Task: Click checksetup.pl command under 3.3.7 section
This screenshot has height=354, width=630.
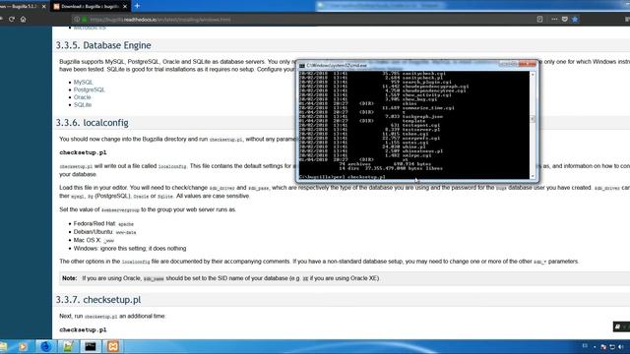Action: point(83,330)
